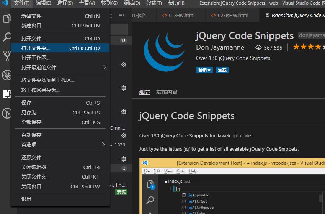Open the Explorer view in activity bar
The width and height of the screenshot is (325, 214).
click(7, 18)
